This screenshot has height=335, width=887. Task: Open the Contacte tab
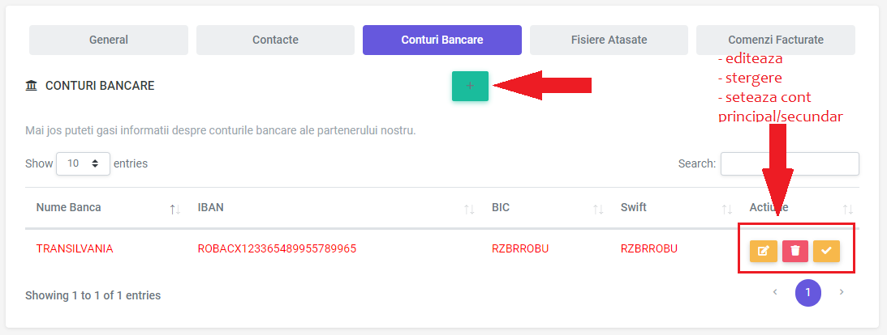coord(275,40)
